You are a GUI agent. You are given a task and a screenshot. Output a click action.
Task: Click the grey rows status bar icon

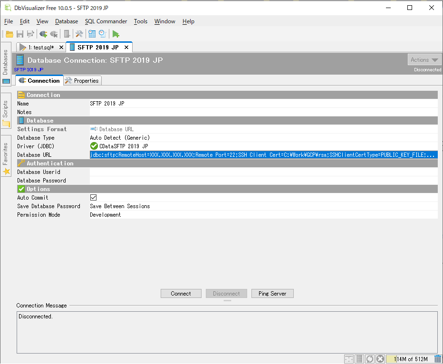(359, 359)
